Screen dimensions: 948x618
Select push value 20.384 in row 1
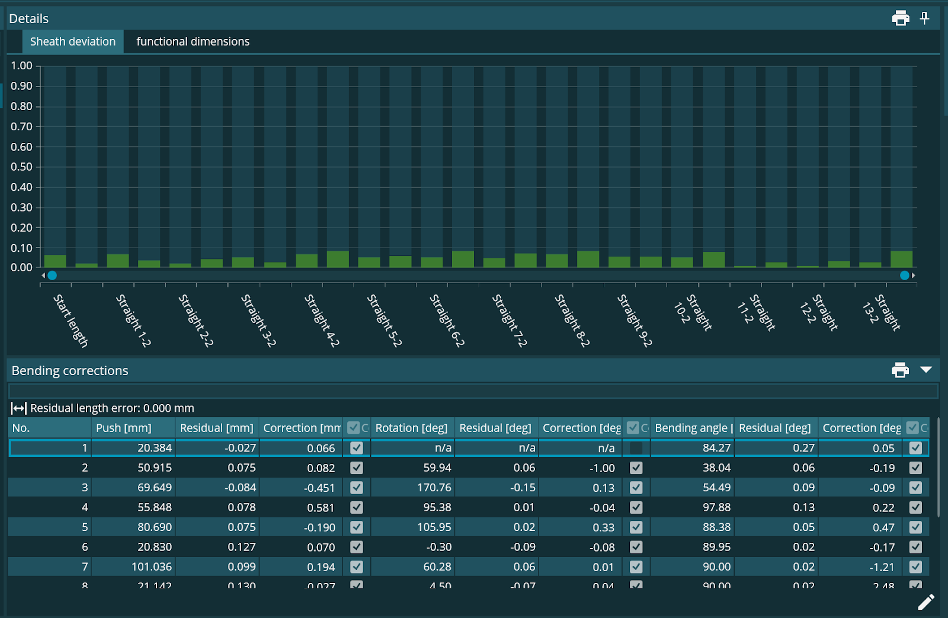[133, 448]
